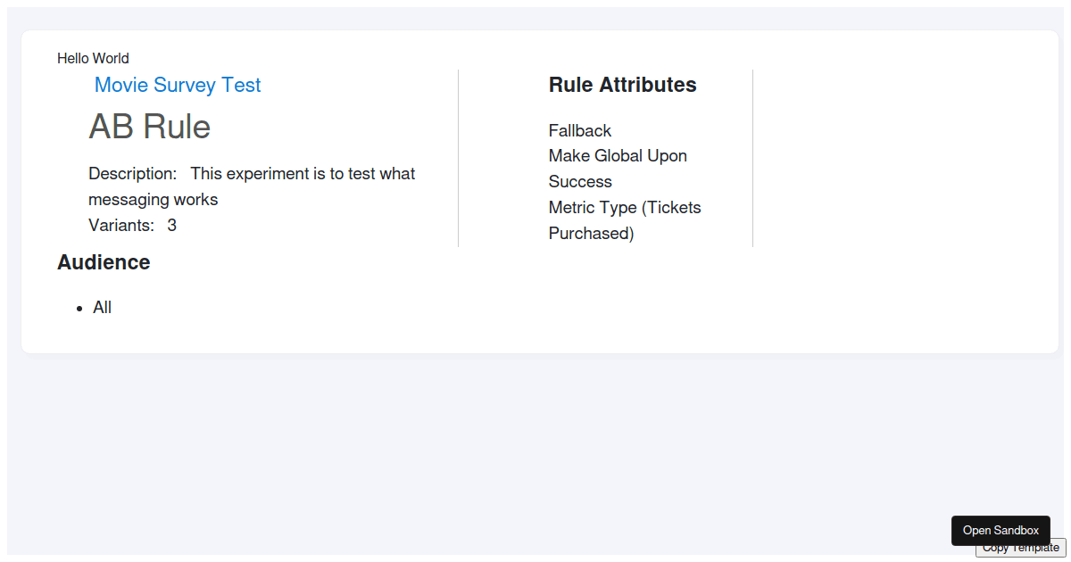1071x562 pixels.
Task: Click the Variants count value 3
Action: [x=172, y=225]
